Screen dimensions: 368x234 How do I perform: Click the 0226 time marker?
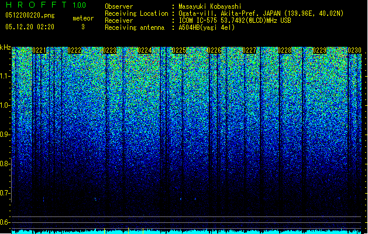(x=214, y=50)
